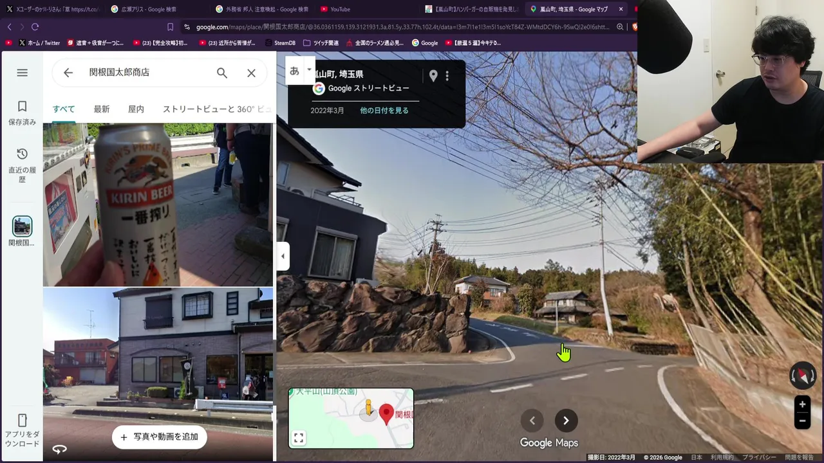Viewport: 824px width, 463px height.
Task: Close the Google マップ browser tab
Action: (x=621, y=9)
